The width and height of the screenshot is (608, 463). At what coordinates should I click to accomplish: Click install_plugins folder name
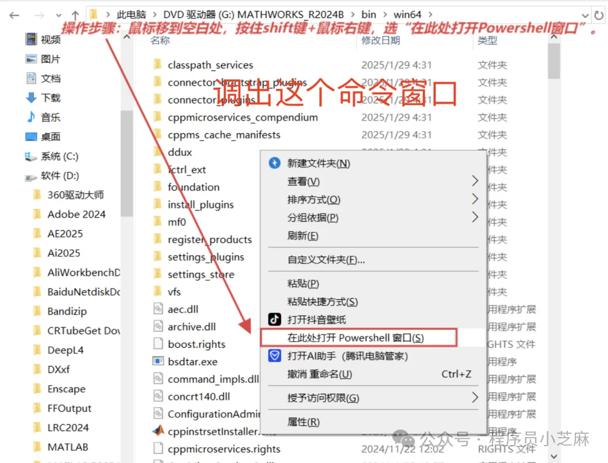click(200, 205)
